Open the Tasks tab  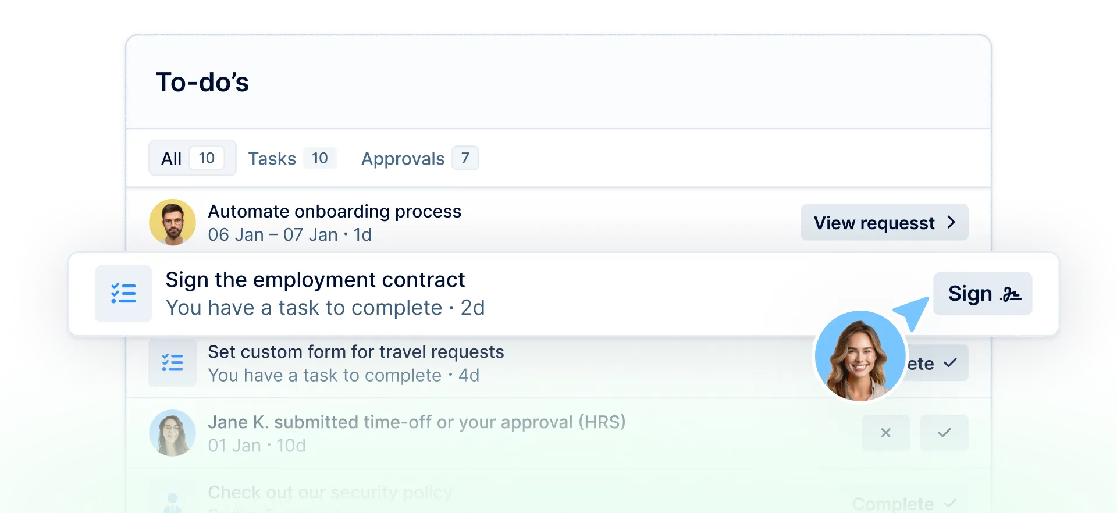point(291,158)
